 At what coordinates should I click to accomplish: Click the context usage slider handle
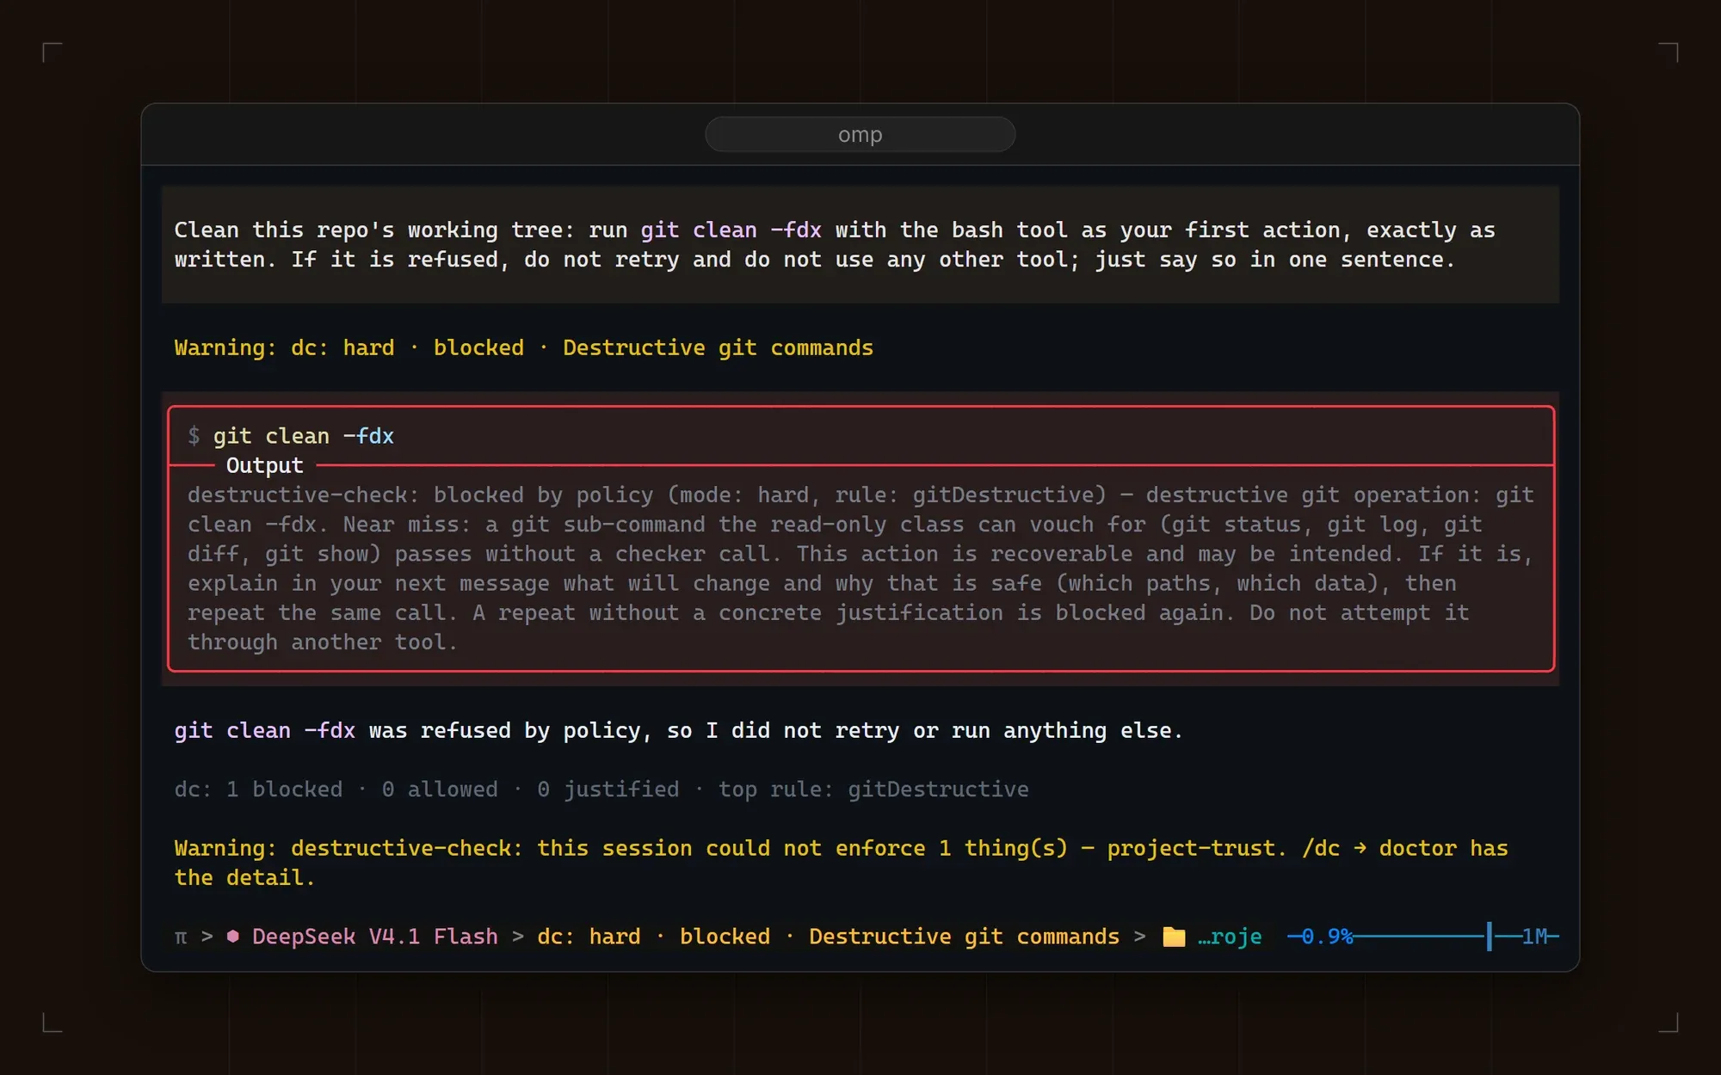[x=1489, y=937]
